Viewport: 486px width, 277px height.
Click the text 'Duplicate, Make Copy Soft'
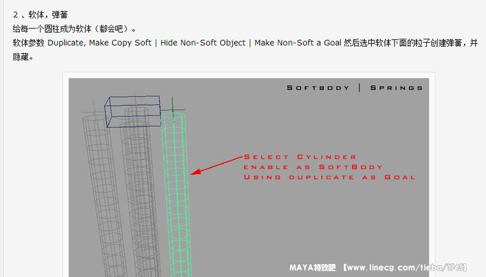(99, 43)
